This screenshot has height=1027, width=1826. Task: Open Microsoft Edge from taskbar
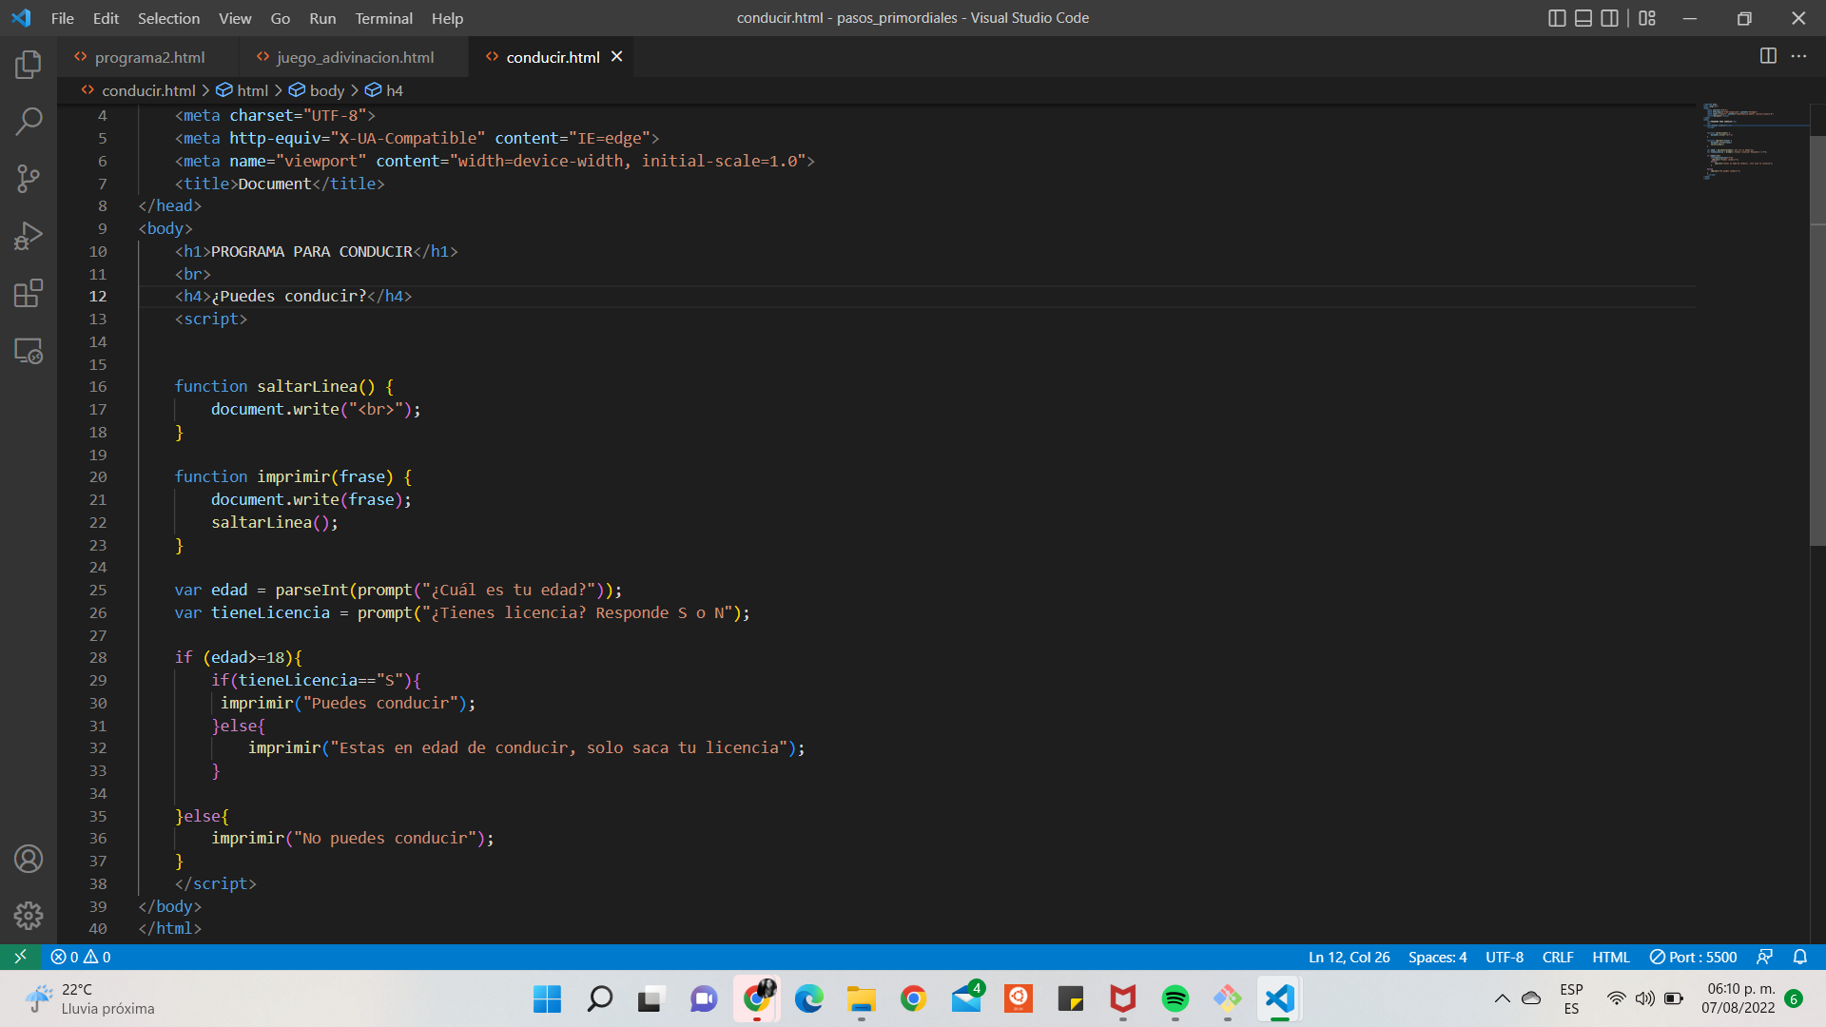(x=808, y=998)
